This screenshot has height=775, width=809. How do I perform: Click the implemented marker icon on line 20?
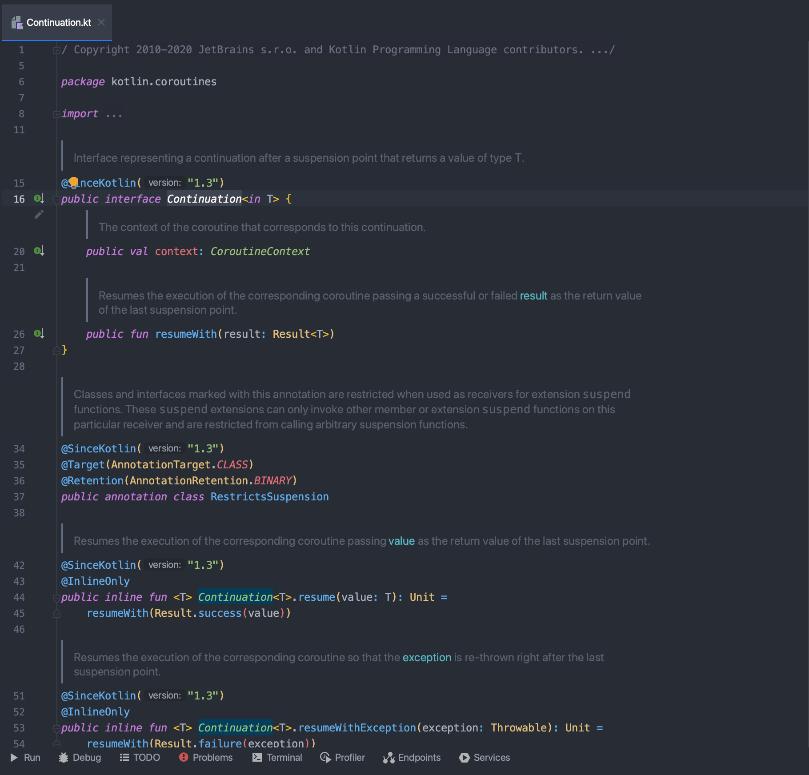tap(39, 251)
